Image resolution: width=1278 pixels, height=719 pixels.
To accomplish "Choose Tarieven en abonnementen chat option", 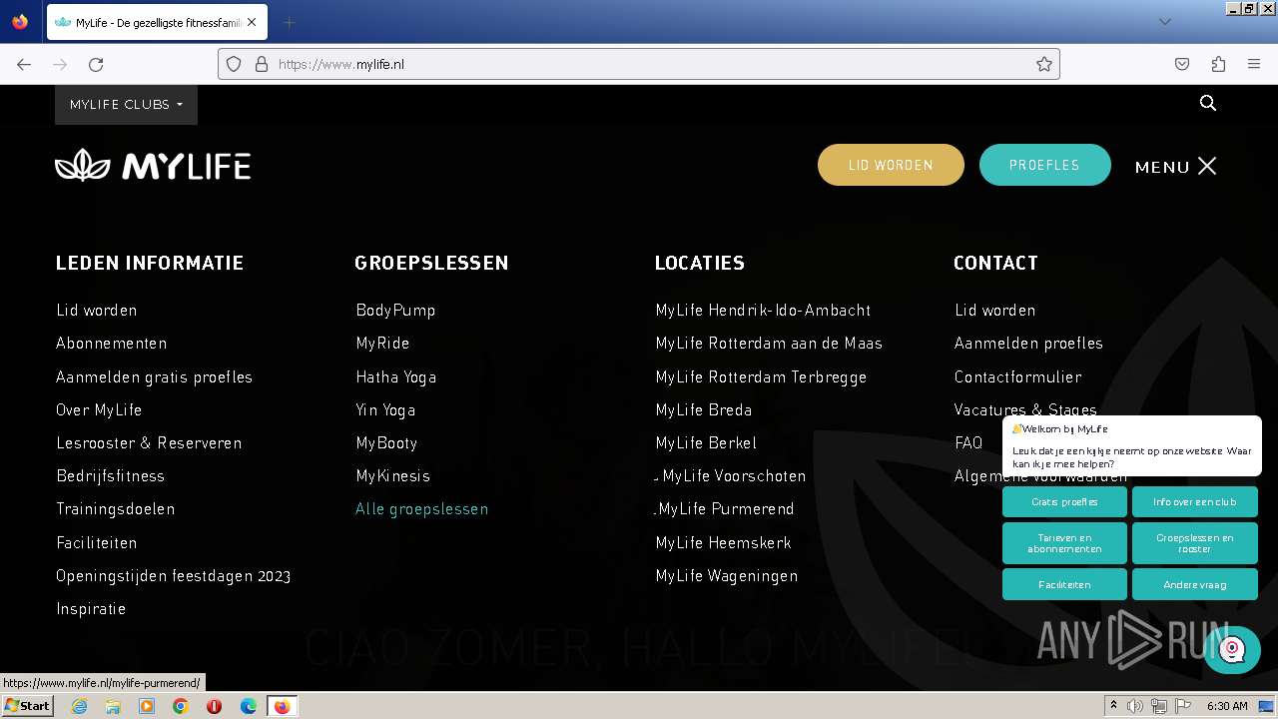I will coord(1064,543).
